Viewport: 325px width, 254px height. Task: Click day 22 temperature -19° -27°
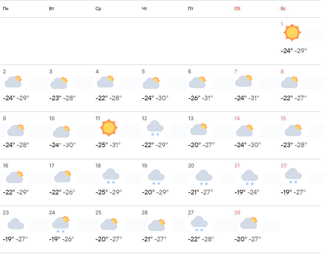(294, 192)
